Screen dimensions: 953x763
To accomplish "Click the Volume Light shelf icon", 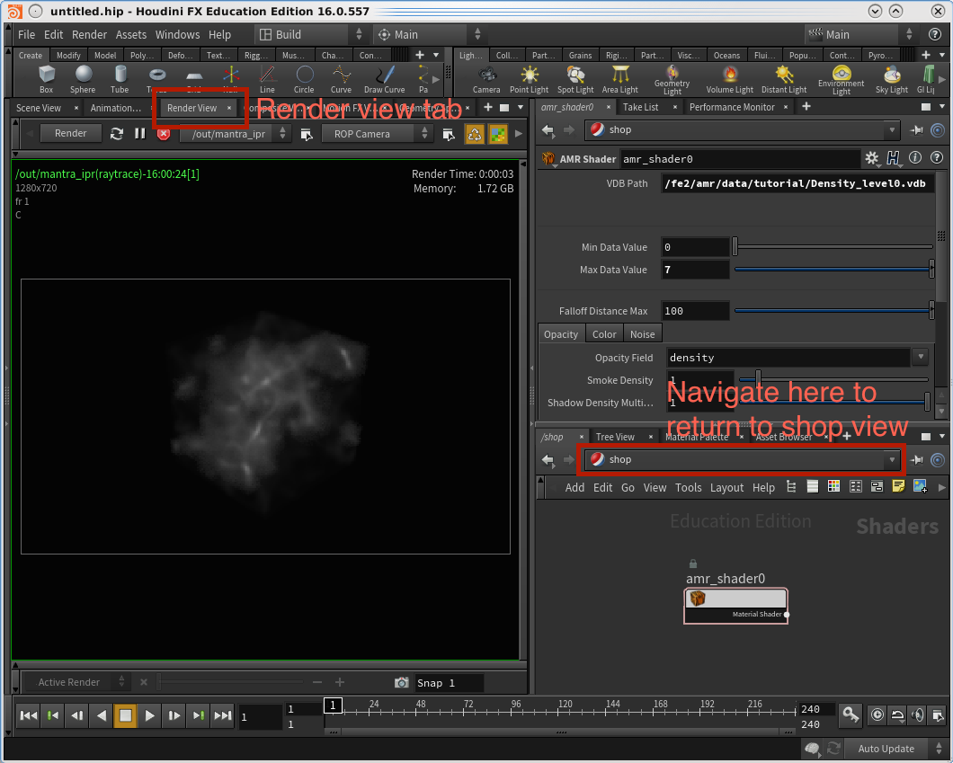I will [729, 78].
